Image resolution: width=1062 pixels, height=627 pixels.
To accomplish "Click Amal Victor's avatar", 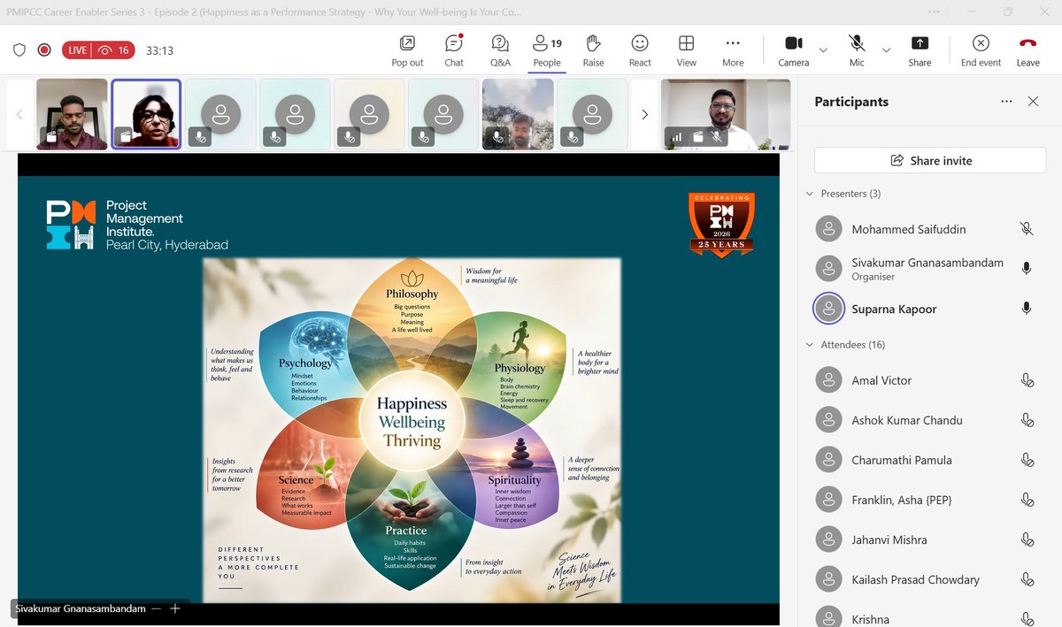I will click(x=828, y=380).
